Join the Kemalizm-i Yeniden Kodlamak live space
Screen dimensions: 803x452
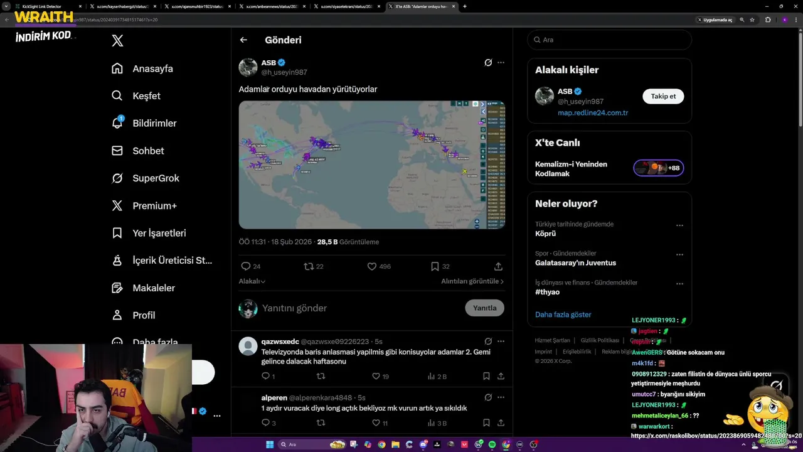(609, 168)
